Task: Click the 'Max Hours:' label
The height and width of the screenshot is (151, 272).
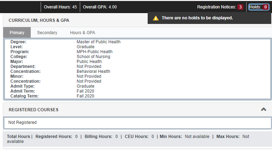Action: coord(228,137)
